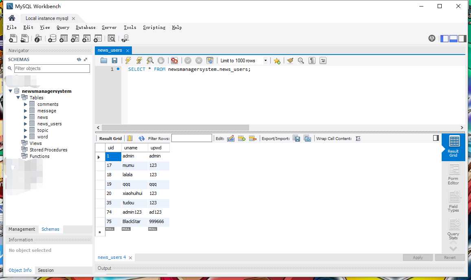Switch to the Session tab

point(46,270)
